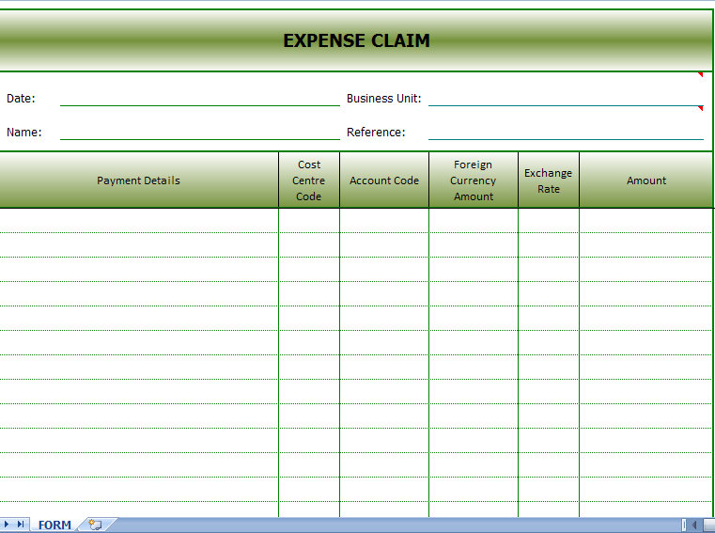
Task: Click the Date: label
Action: click(x=21, y=98)
